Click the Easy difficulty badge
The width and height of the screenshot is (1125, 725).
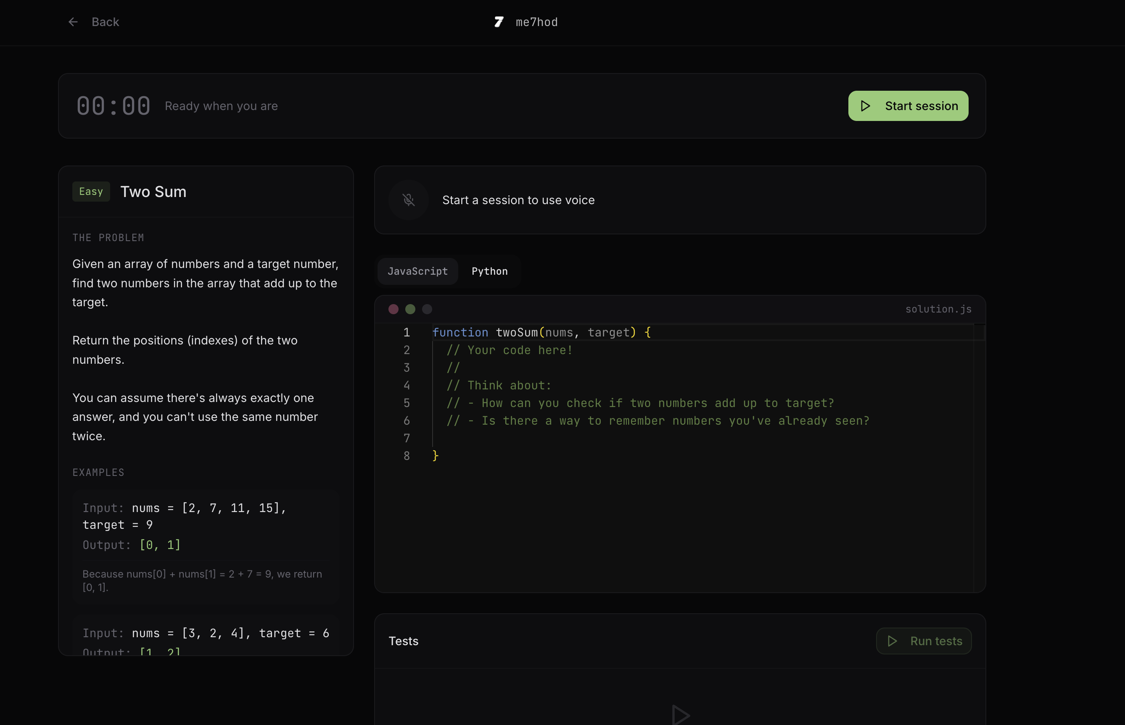(91, 192)
